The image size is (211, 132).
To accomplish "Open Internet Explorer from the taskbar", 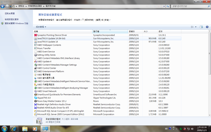I will (14, 129).
